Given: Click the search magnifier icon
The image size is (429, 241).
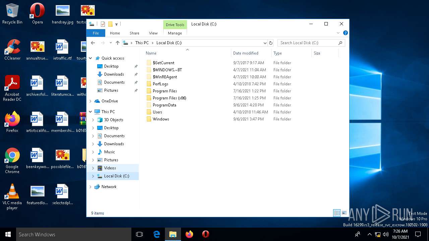Looking at the screenshot, I should click(341, 43).
